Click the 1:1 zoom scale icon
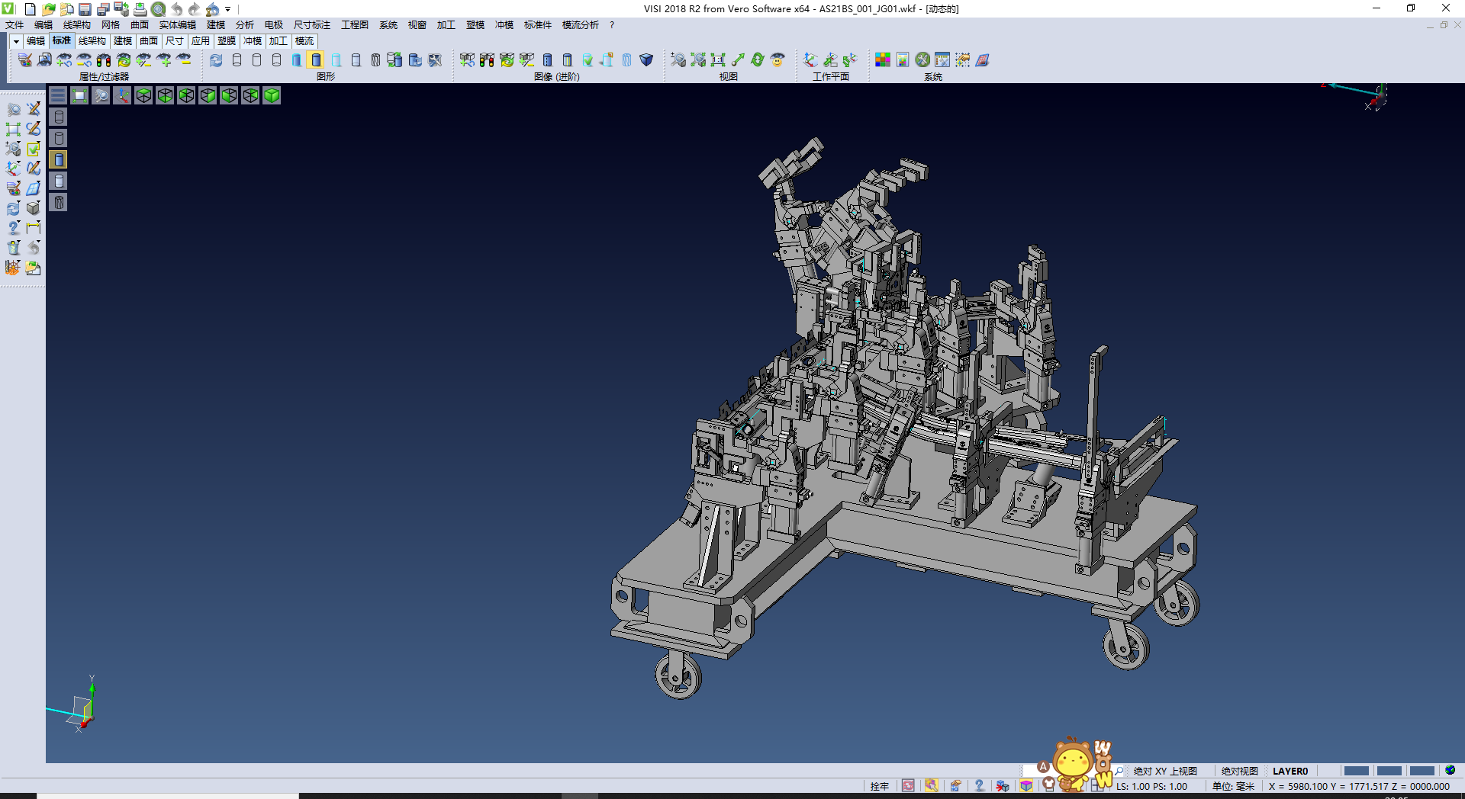This screenshot has height=799, width=1465. [718, 60]
